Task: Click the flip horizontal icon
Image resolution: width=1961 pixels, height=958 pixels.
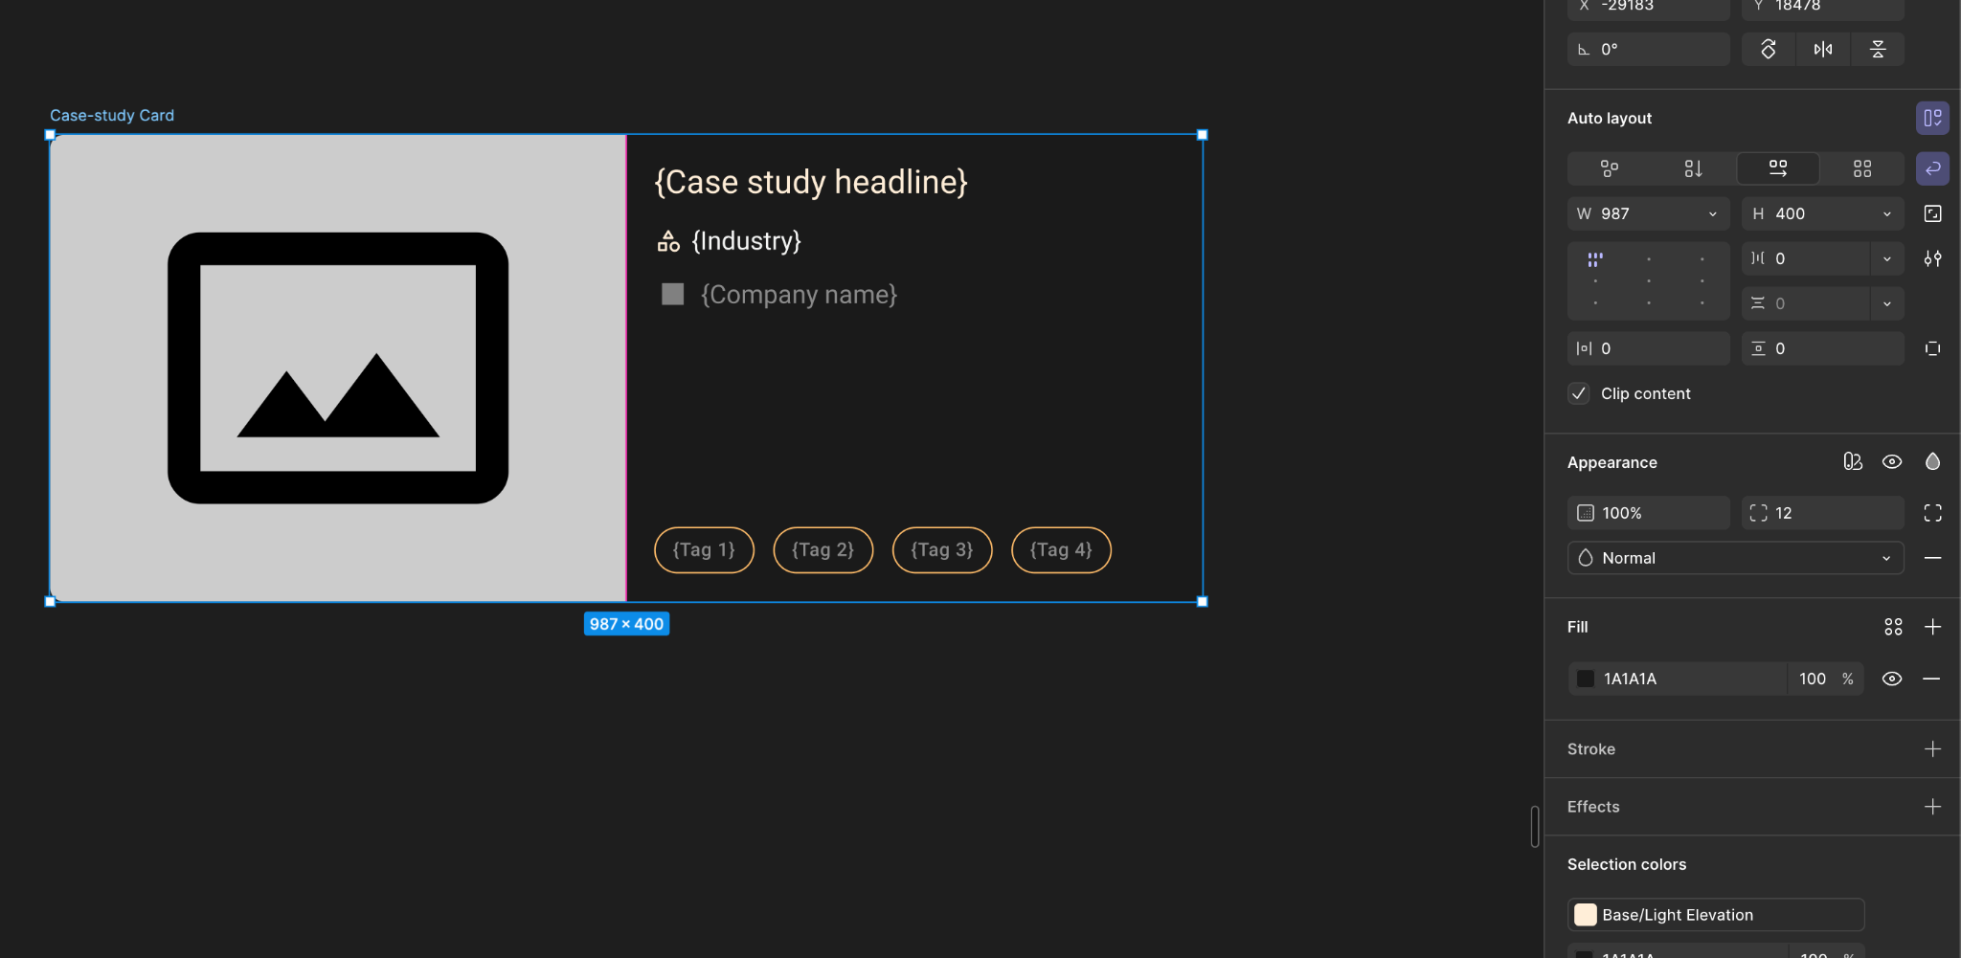Action: [1823, 49]
